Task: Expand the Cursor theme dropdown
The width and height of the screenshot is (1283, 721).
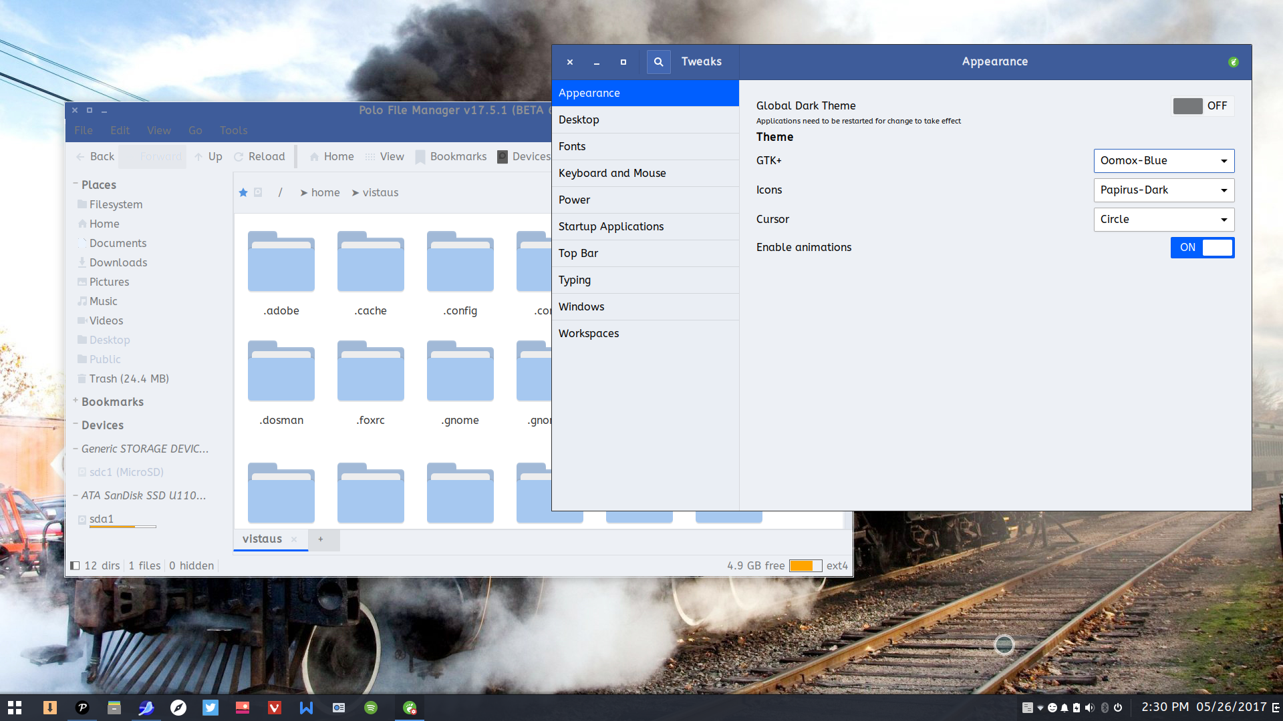Action: 1163,220
